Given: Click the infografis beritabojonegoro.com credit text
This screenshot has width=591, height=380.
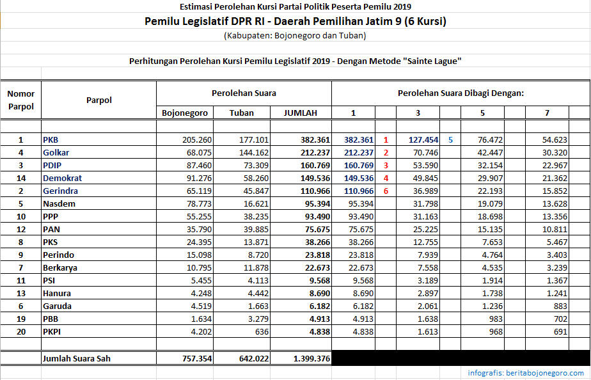Looking at the screenshot, I should click(525, 373).
